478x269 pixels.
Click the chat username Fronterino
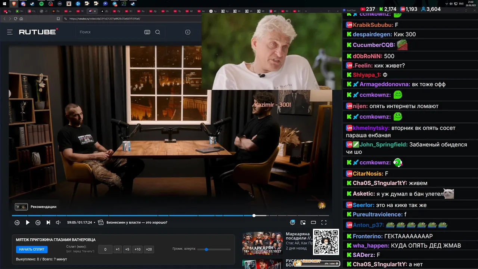pyautogui.click(x=367, y=236)
